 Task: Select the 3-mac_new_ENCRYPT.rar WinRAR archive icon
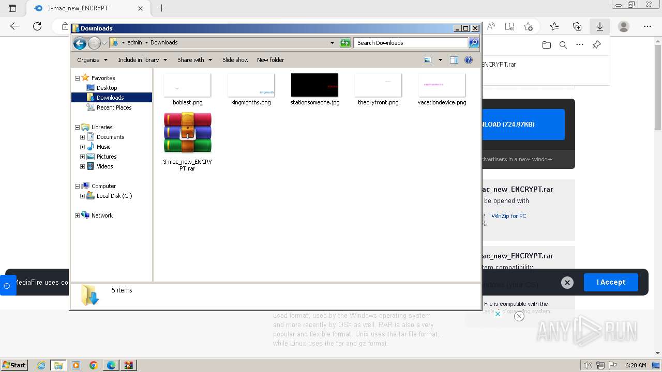pyautogui.click(x=188, y=133)
